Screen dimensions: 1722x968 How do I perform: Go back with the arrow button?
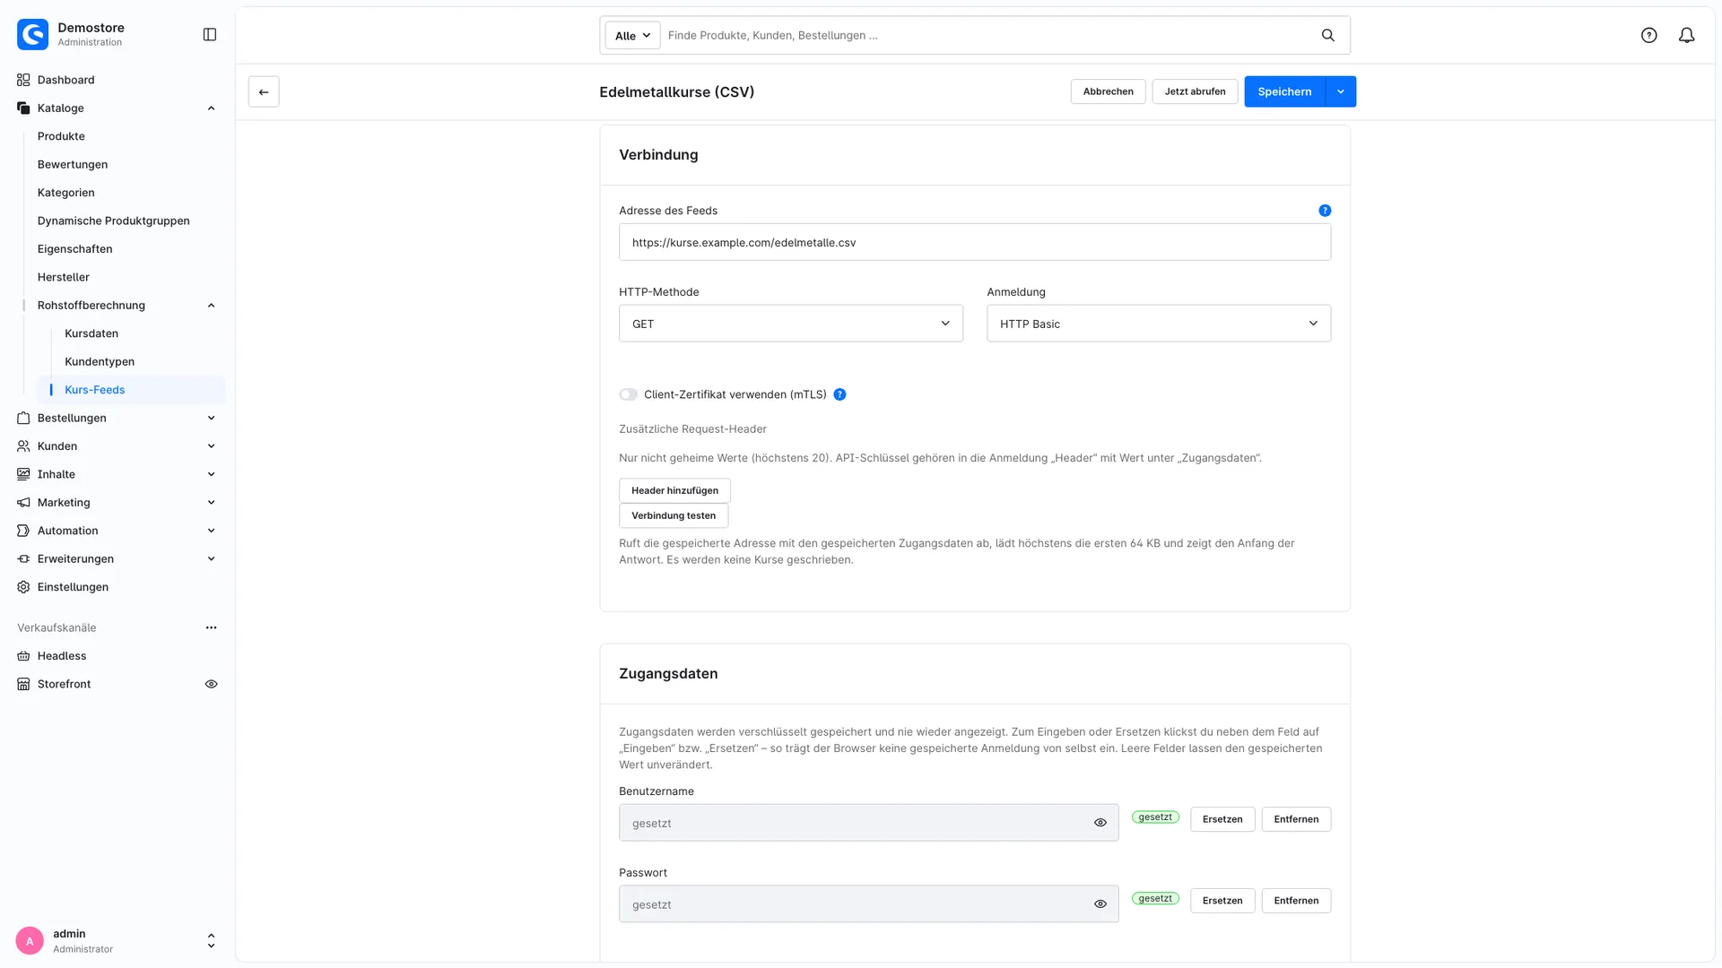tap(264, 91)
